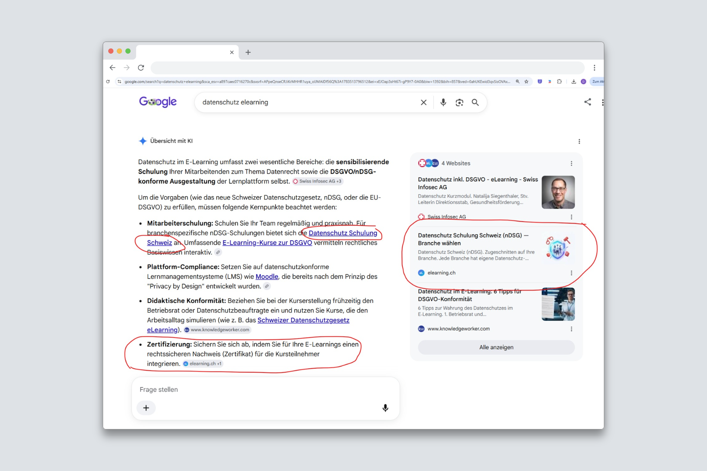Click 'www.knowledgeworker.com' source label in sidebar
Screen dimensions: 707x471
(x=458, y=329)
